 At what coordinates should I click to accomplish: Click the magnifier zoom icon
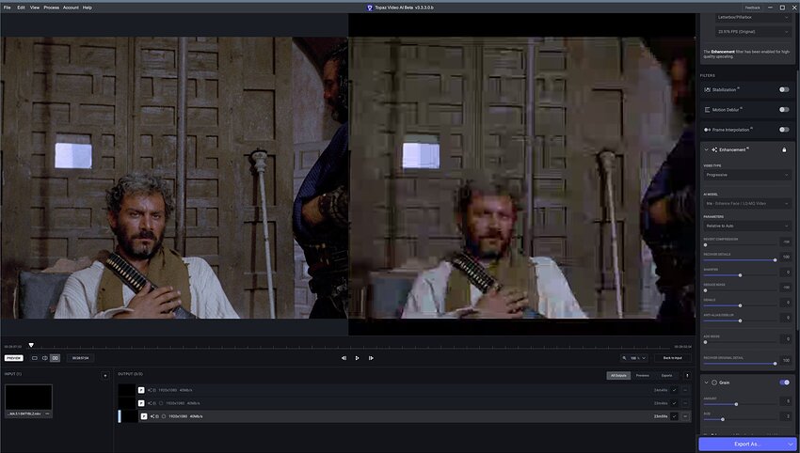(624, 358)
